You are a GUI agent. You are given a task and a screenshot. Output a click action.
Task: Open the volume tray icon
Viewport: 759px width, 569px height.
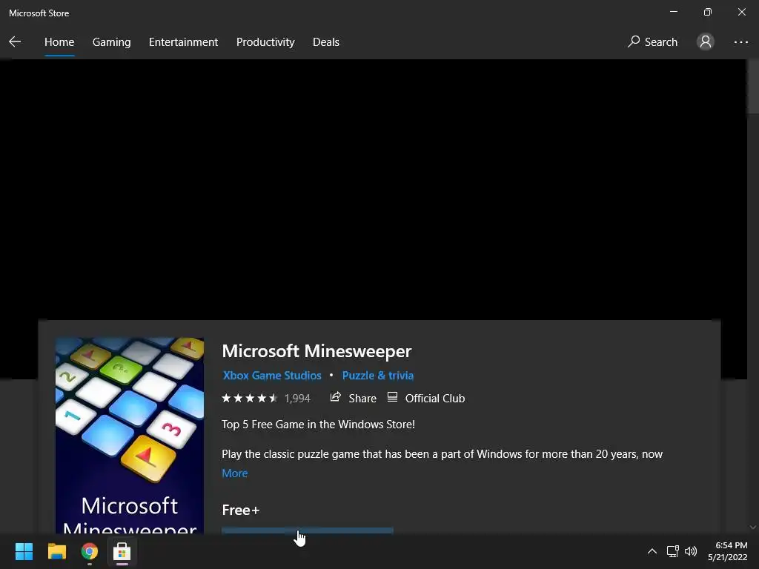(691, 551)
